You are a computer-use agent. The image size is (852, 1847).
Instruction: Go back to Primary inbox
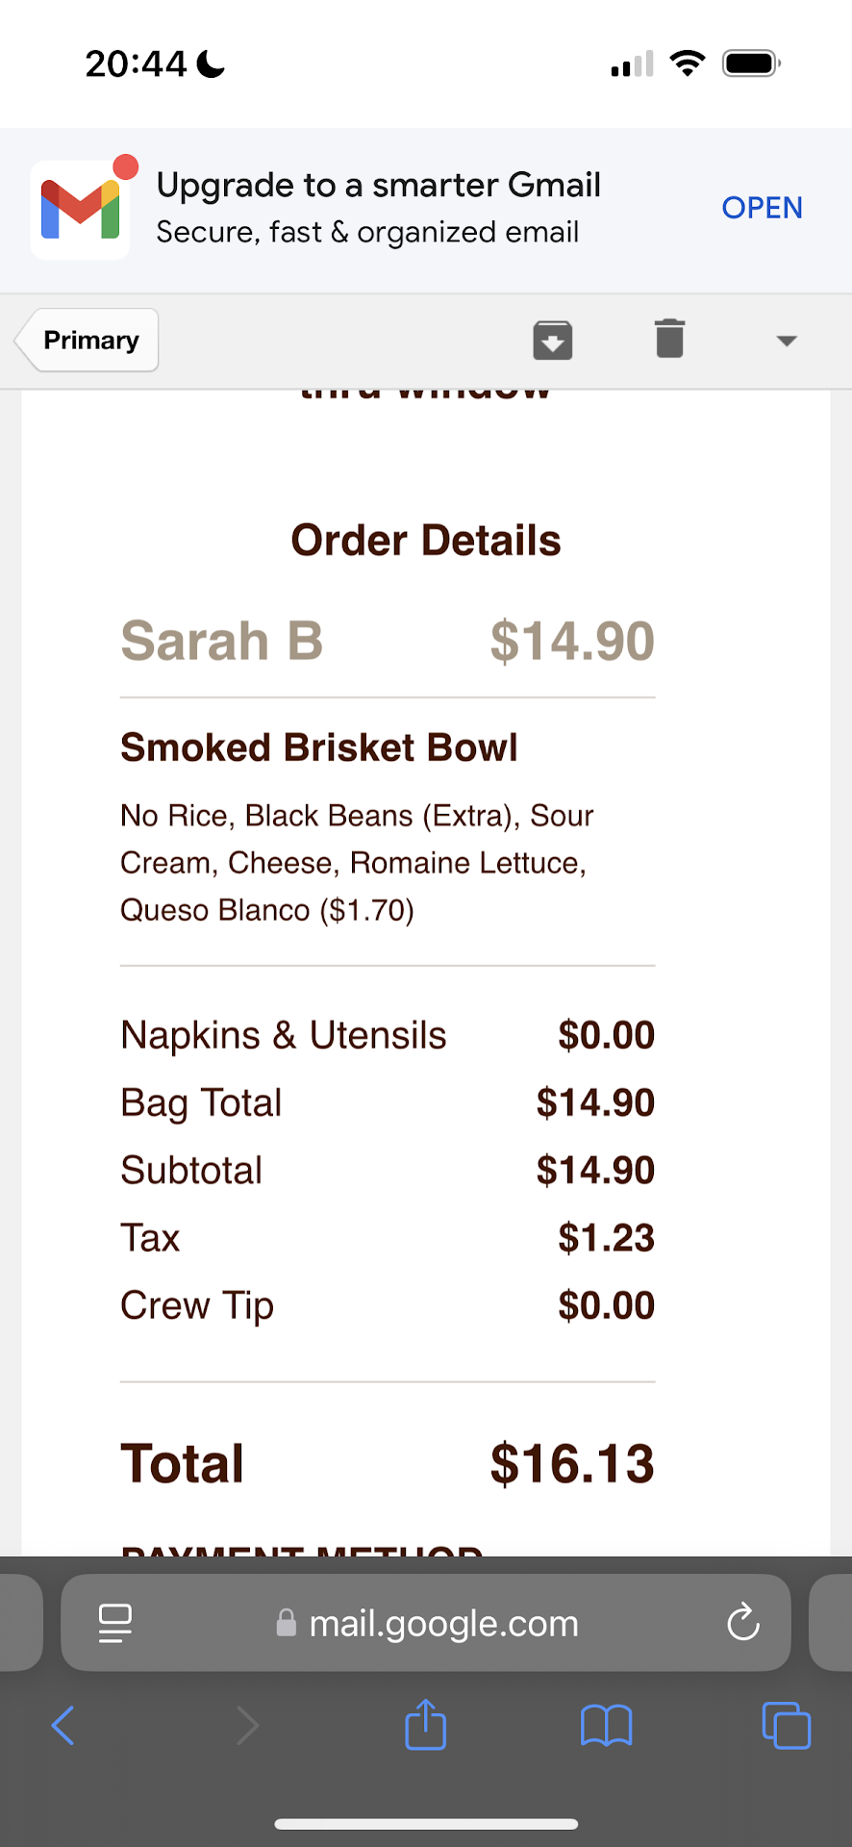click(88, 341)
